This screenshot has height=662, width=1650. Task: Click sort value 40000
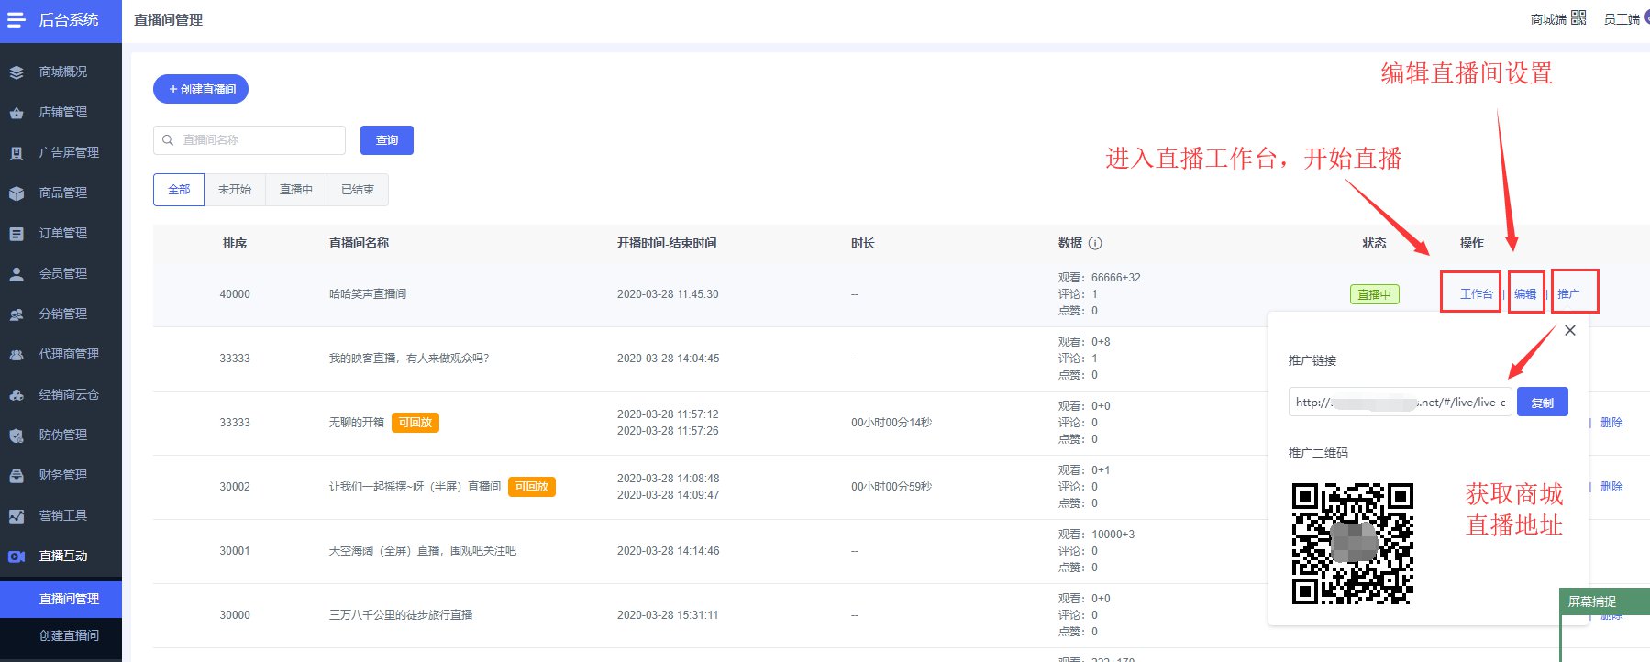tap(235, 294)
